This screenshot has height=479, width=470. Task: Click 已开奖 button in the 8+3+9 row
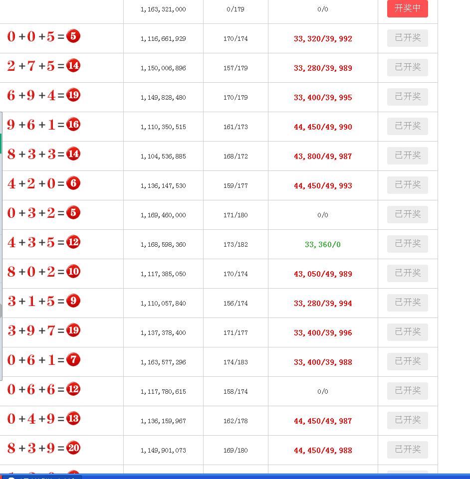407,450
